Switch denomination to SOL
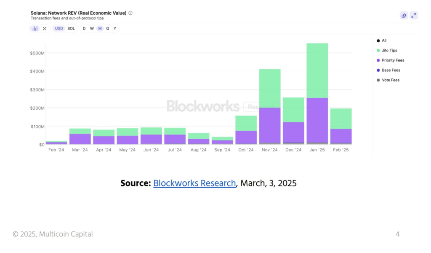 coord(71,29)
